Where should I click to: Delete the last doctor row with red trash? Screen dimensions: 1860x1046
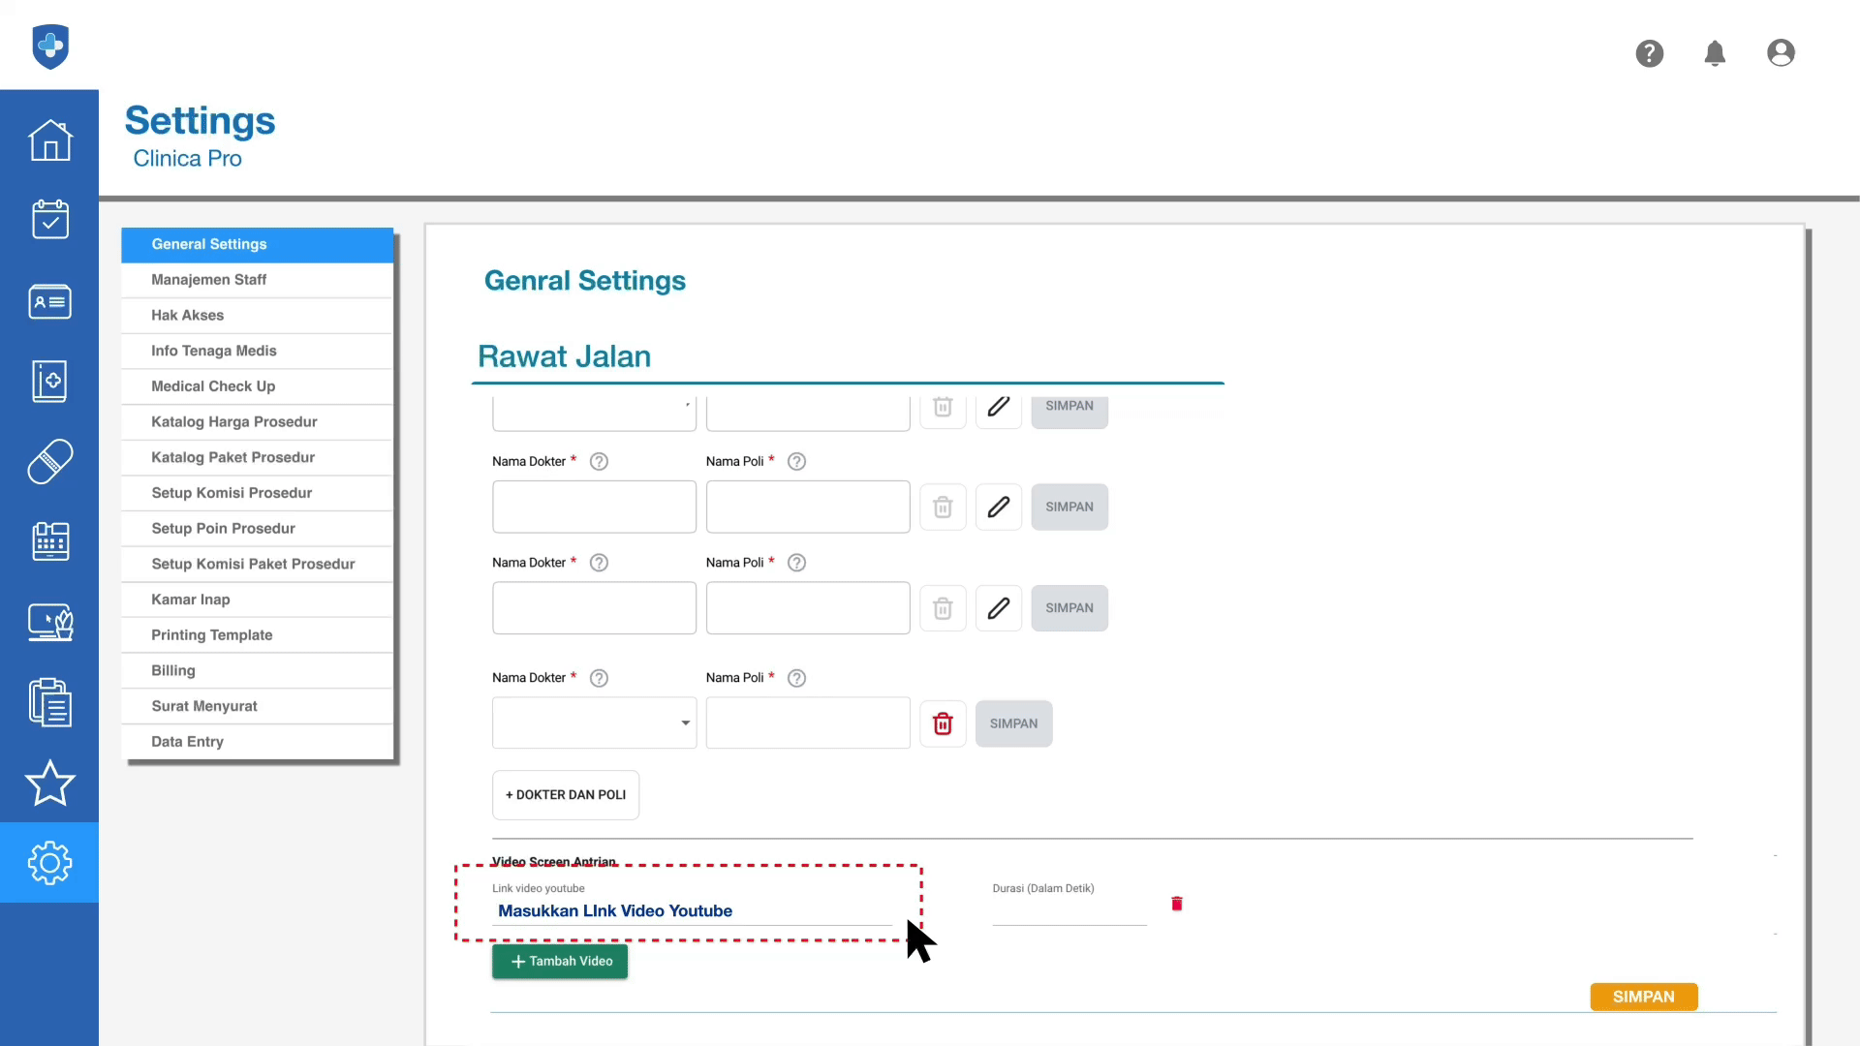click(943, 723)
